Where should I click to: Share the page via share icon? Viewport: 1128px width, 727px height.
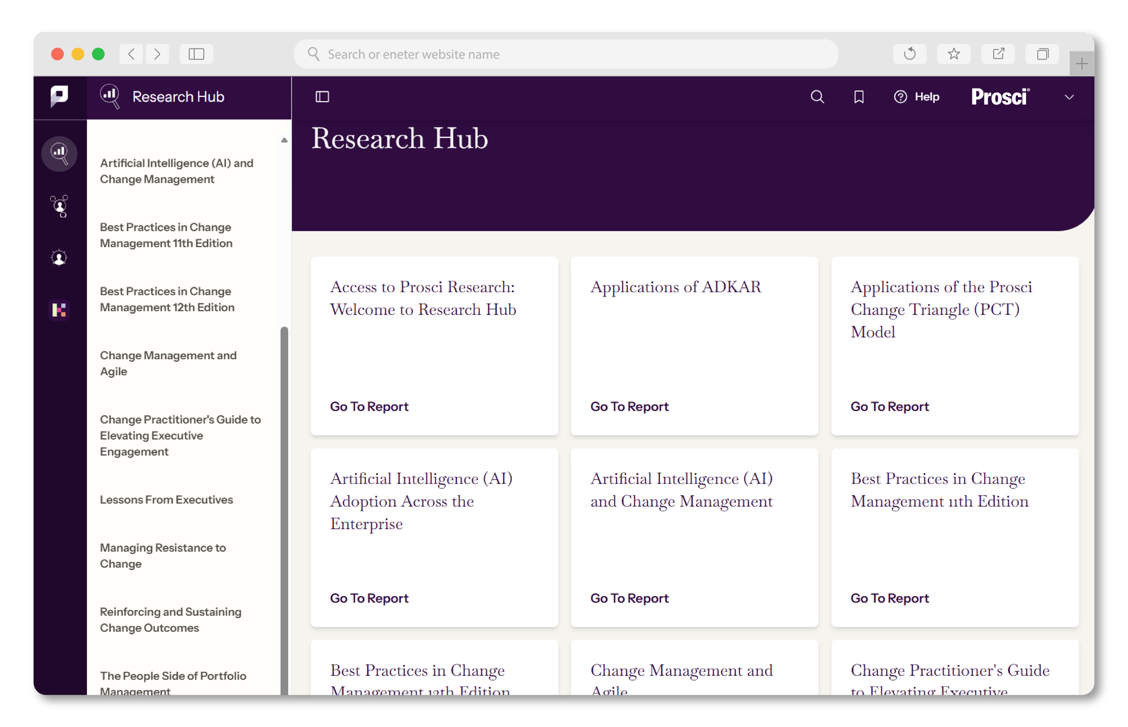pyautogui.click(x=998, y=54)
